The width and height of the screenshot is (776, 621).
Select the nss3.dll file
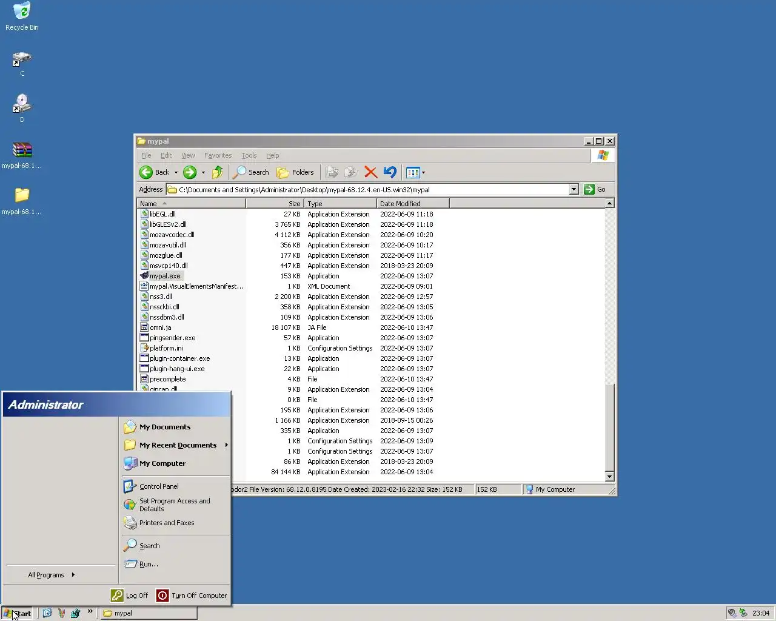(x=161, y=297)
